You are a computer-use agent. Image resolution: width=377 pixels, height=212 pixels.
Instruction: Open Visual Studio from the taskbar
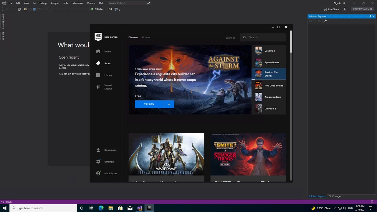[140, 208]
